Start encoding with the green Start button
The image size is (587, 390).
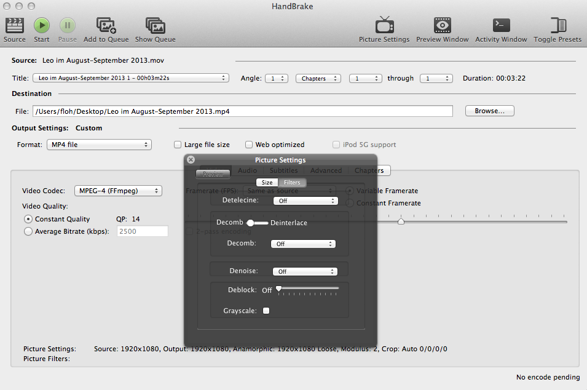42,25
